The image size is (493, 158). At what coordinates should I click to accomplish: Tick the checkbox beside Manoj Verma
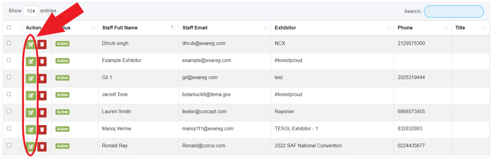[x=9, y=128]
